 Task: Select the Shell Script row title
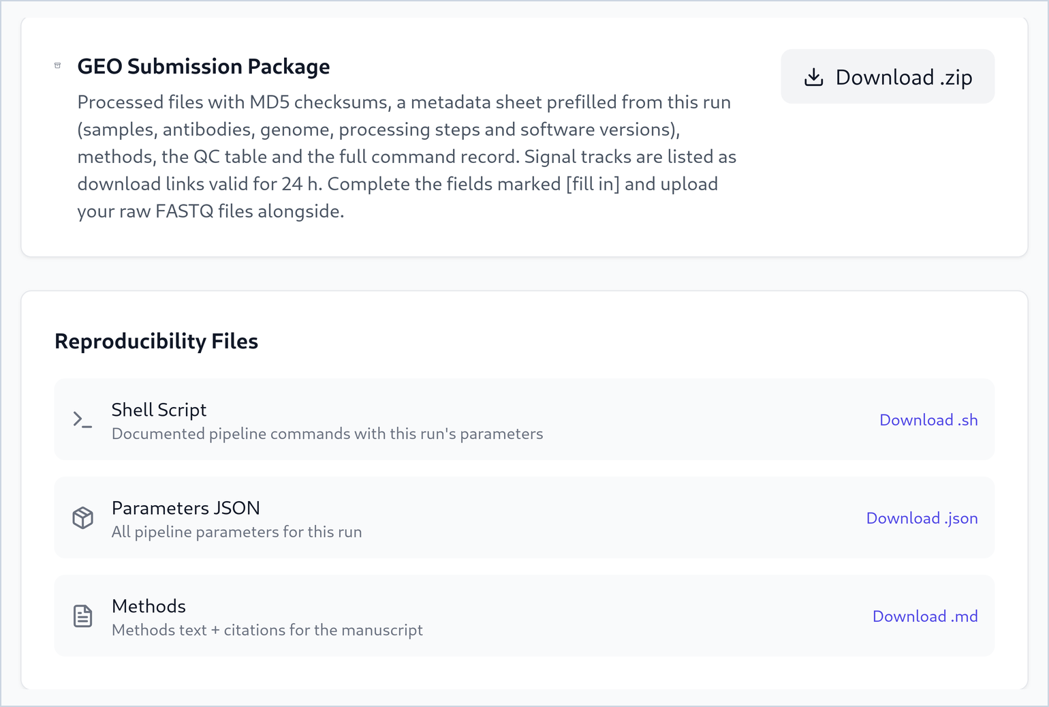pyautogui.click(x=159, y=410)
